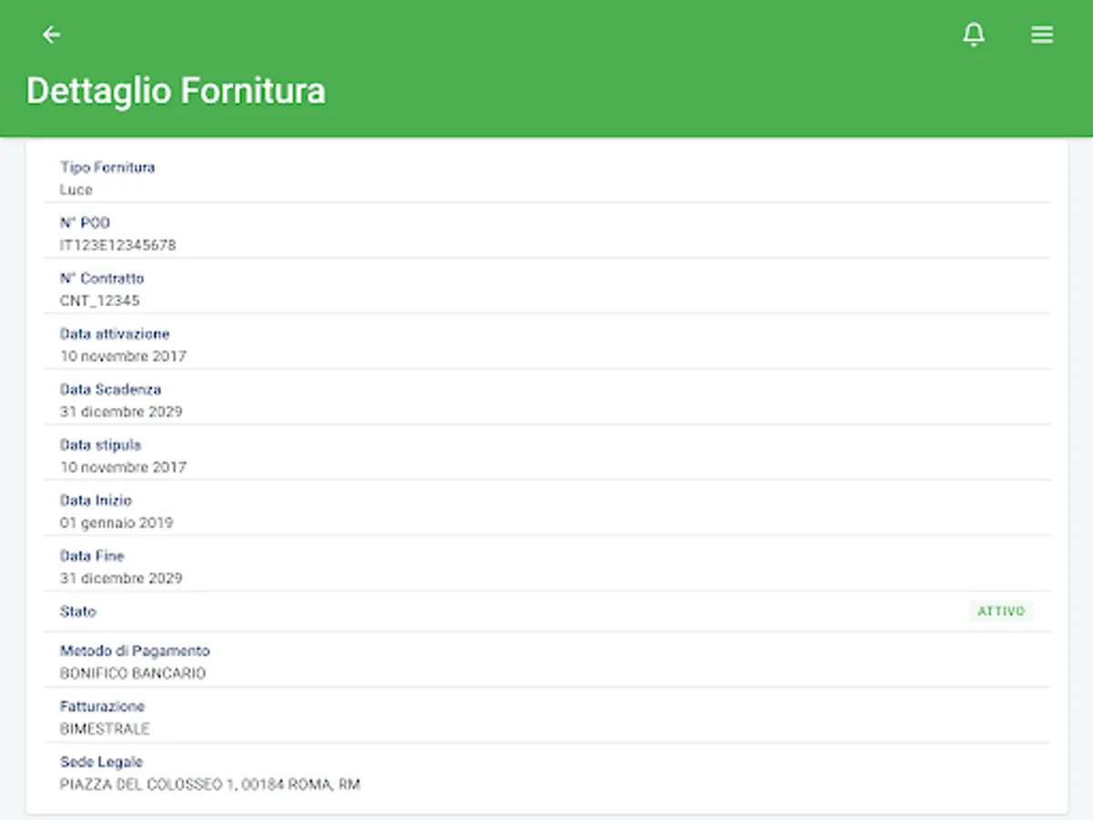The image size is (1093, 820).
Task: Tap Data Inizio 01 gennaio 2019
Action: (x=117, y=523)
